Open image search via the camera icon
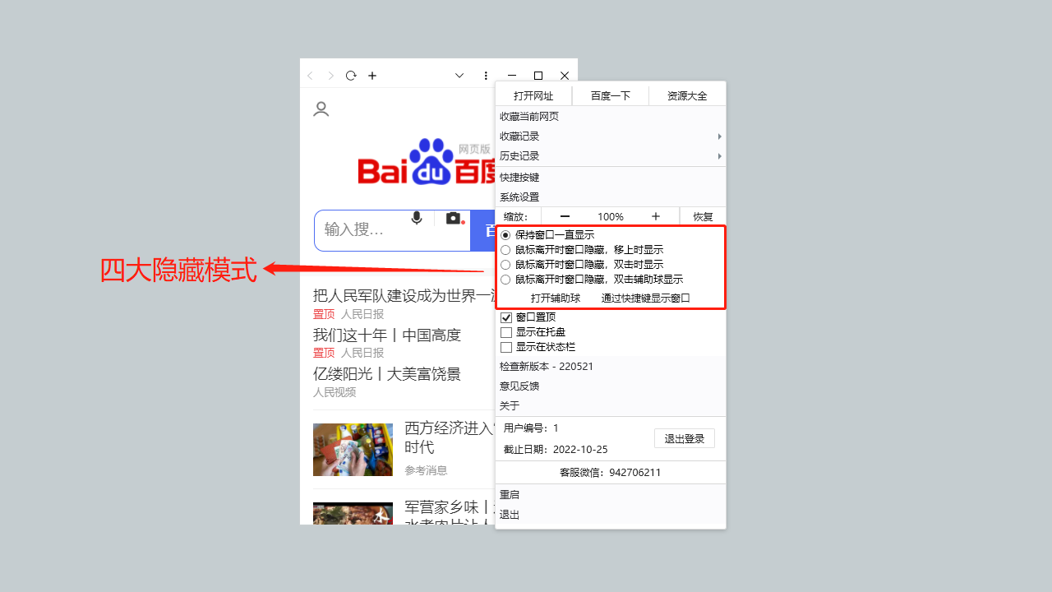Viewport: 1052px width, 592px height. 453,218
